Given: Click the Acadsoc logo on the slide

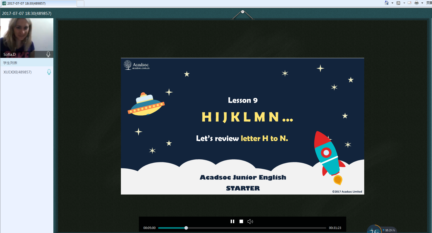Looking at the screenshot, I should (x=137, y=65).
